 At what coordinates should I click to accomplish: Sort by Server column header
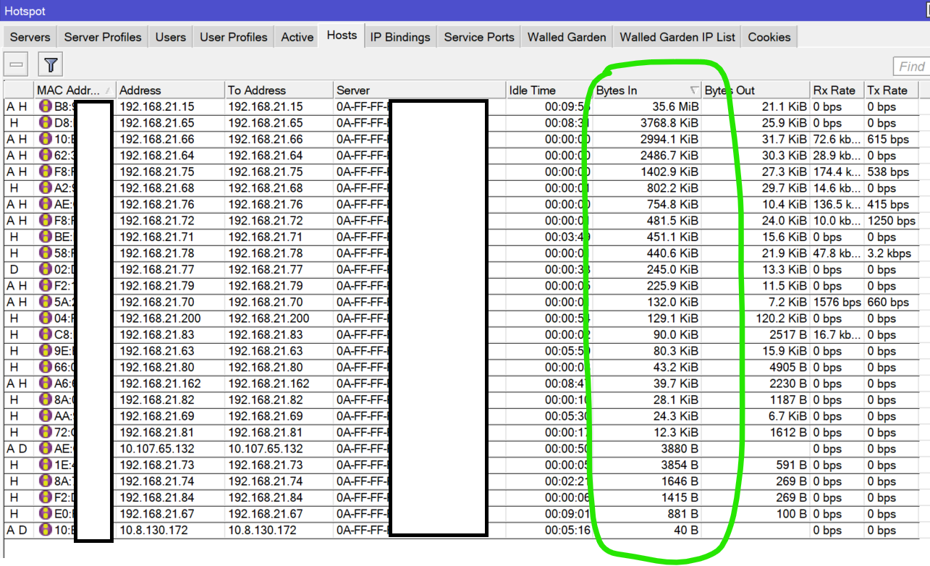(420, 90)
